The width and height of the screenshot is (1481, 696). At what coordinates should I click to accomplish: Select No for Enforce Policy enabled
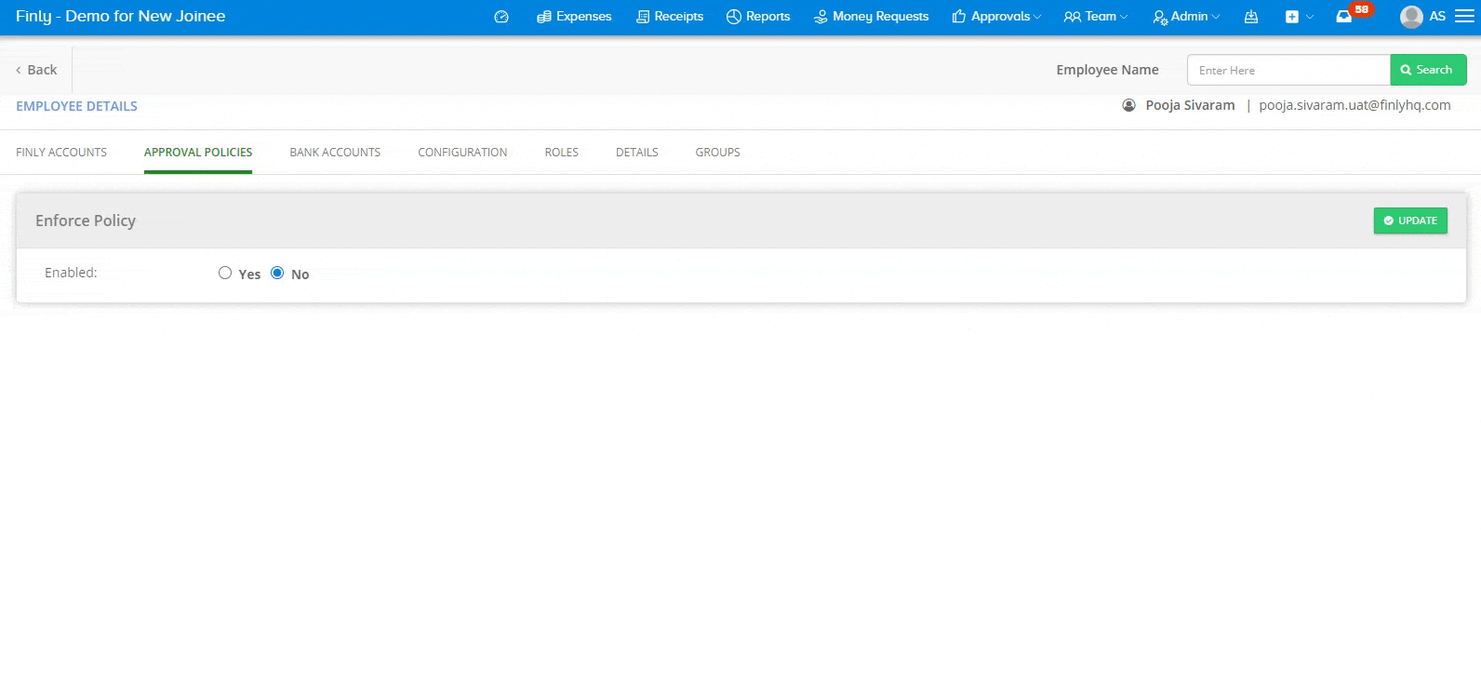[x=277, y=273]
